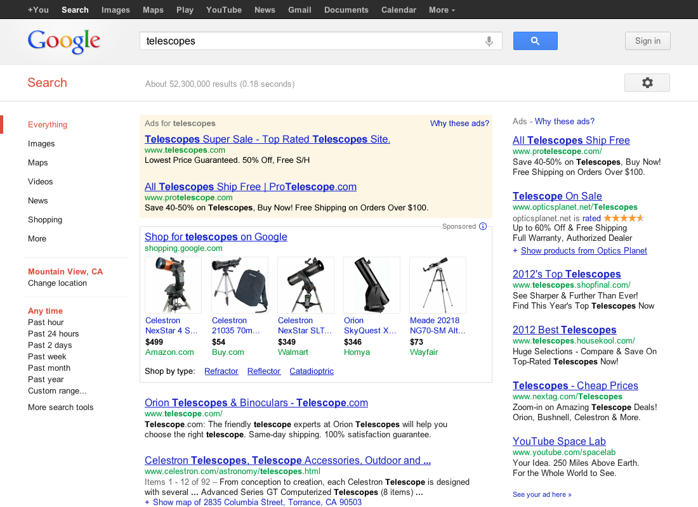Image resolution: width=698 pixels, height=507 pixels.
Task: Open Celestron 21035 70mm telescope image
Action: coord(239,285)
